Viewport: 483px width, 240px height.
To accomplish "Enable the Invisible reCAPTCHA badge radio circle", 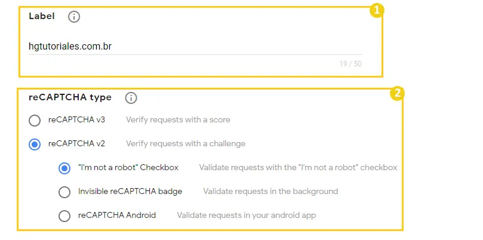I will pyautogui.click(x=64, y=192).
